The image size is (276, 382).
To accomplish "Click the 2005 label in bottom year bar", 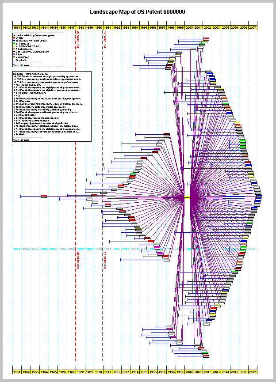I will pos(234,372).
